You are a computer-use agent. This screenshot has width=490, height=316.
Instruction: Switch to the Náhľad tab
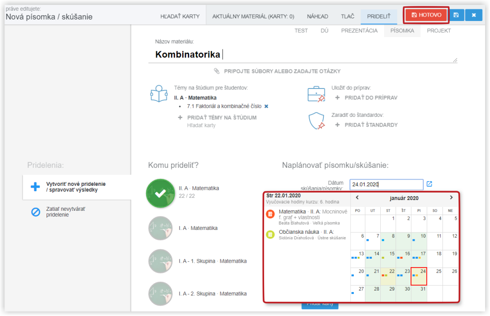318,16
